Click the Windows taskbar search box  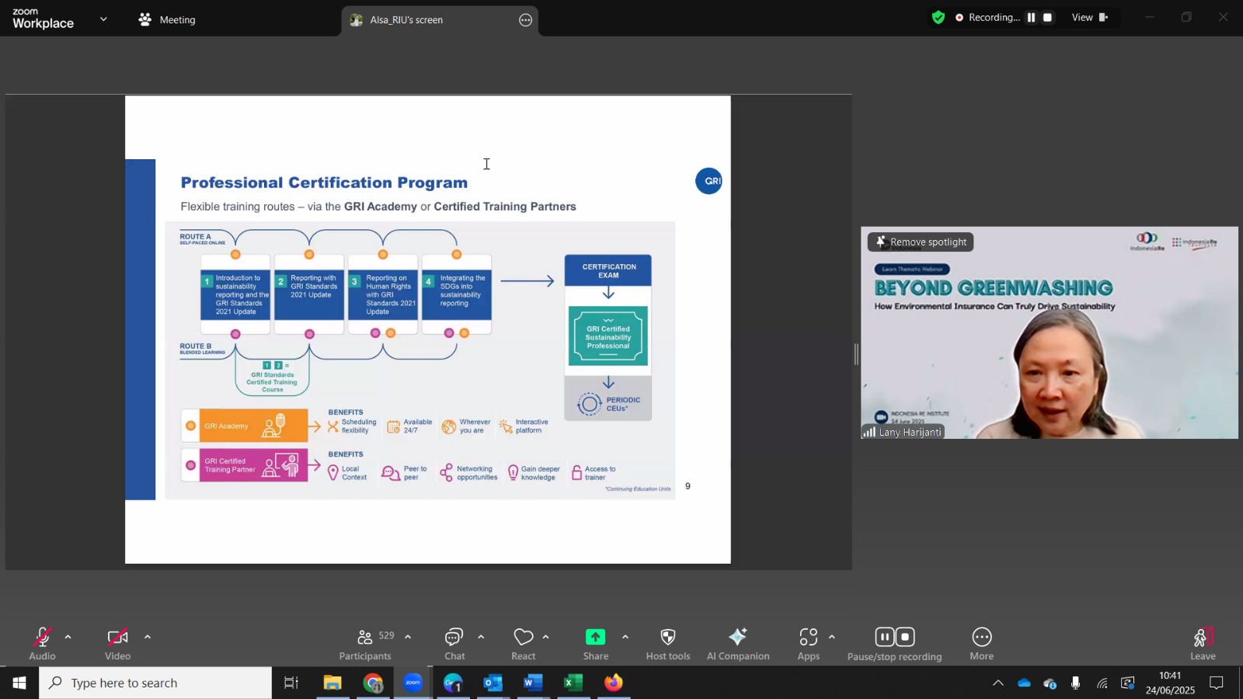(155, 683)
